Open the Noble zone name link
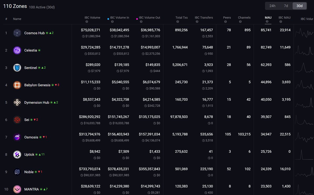 point(29,172)
